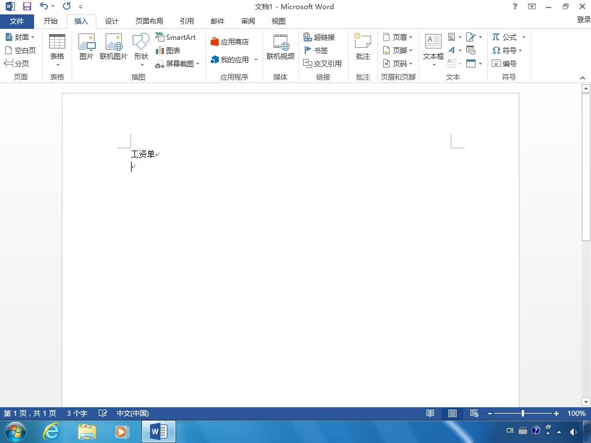Click the 100% zoom level

click(577, 413)
